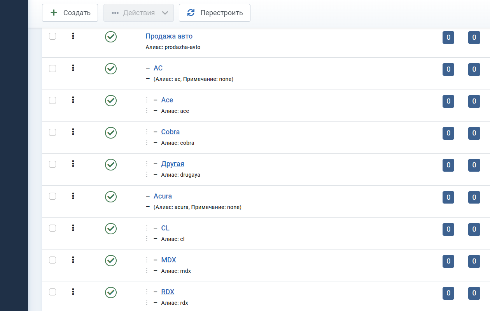Check the checkbox for the Ace row

click(x=52, y=100)
